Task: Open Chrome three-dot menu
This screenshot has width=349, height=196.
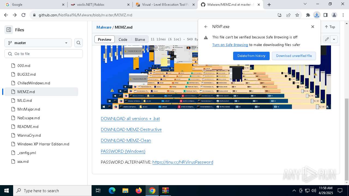Action: (x=343, y=15)
